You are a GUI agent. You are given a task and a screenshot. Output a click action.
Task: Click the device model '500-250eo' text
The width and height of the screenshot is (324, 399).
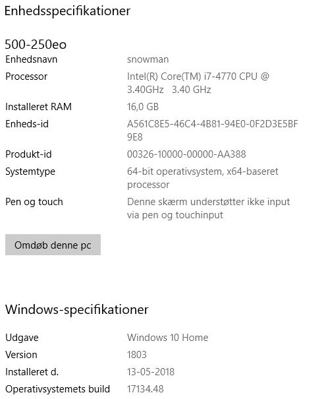point(36,44)
